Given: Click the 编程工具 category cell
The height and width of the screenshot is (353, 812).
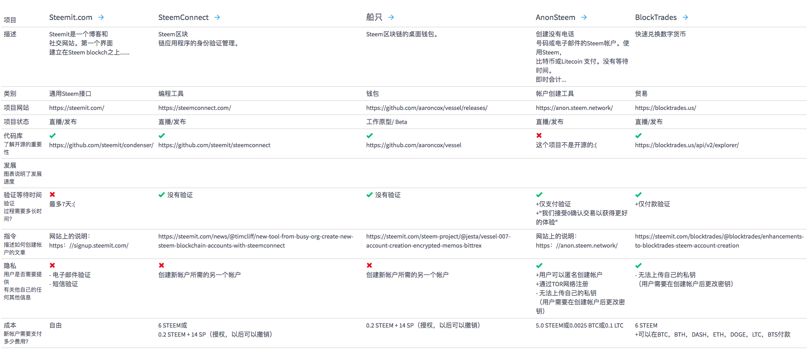Looking at the screenshot, I should pyautogui.click(x=171, y=94).
